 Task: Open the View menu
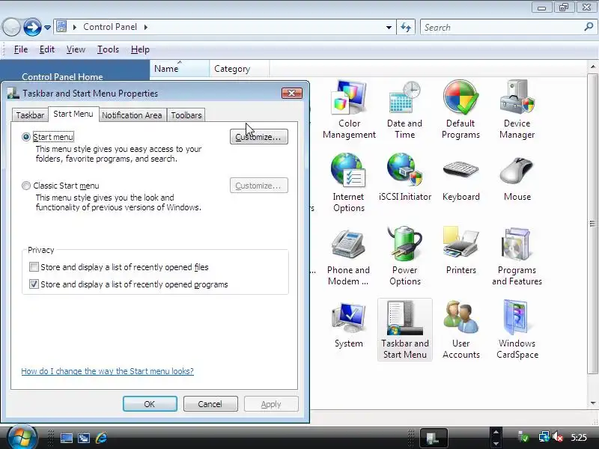click(76, 49)
